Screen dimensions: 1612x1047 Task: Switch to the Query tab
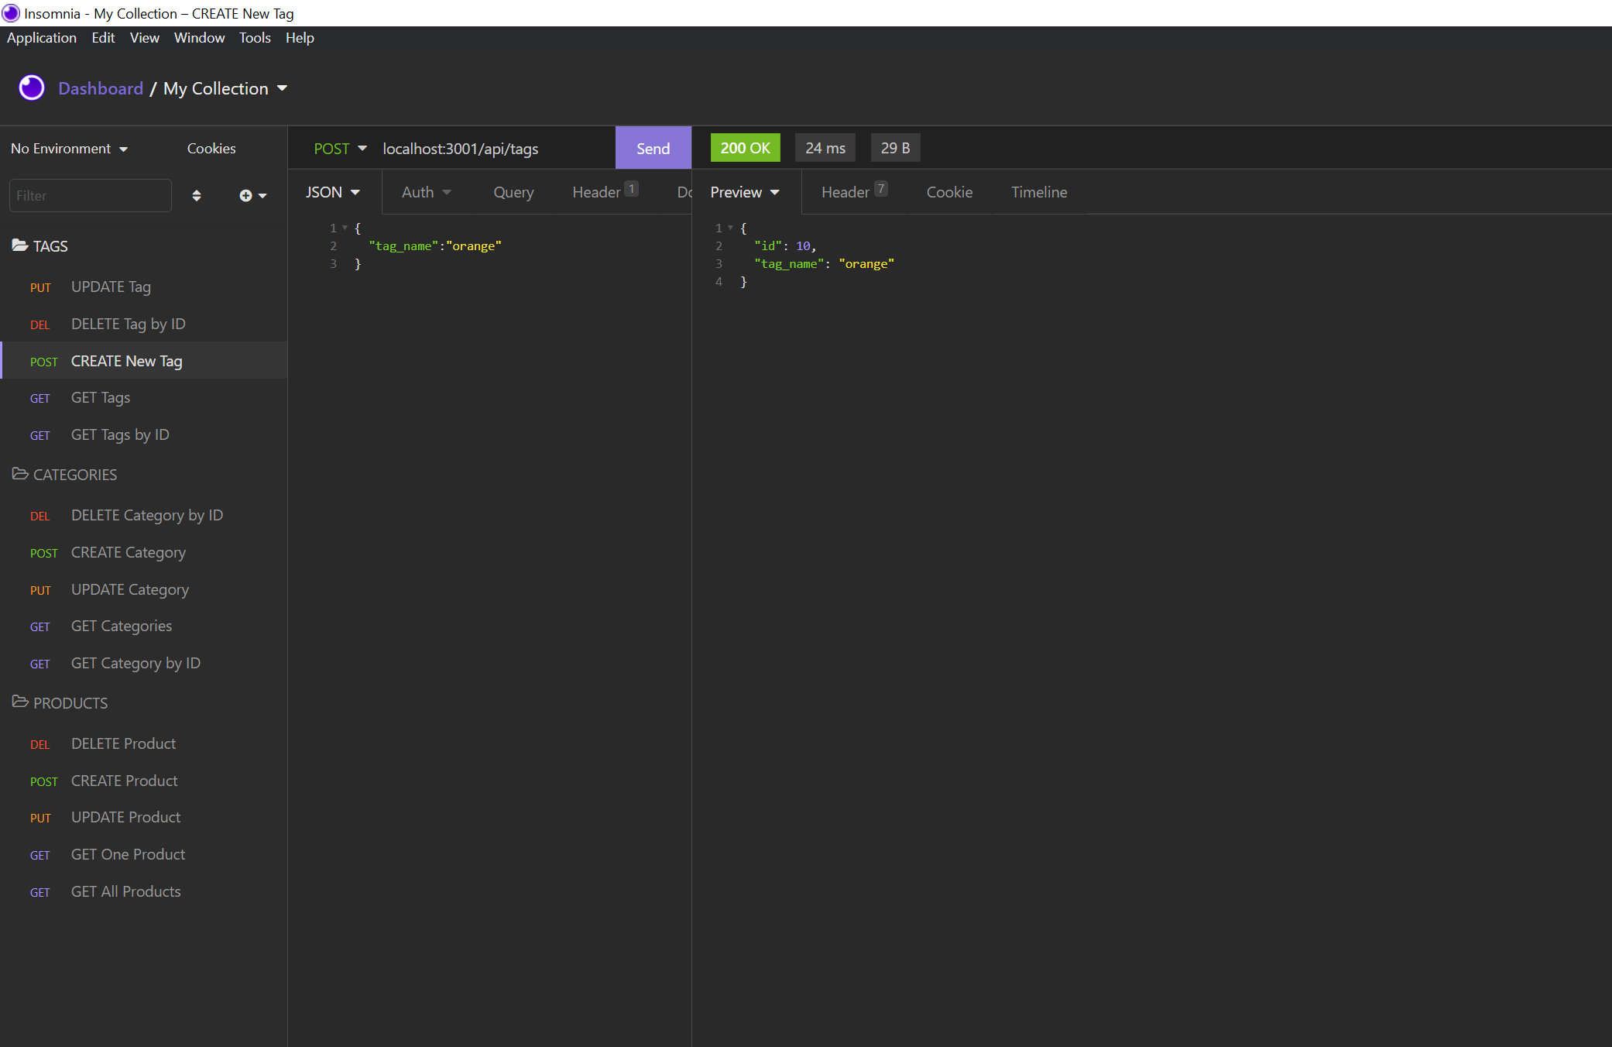[513, 192]
